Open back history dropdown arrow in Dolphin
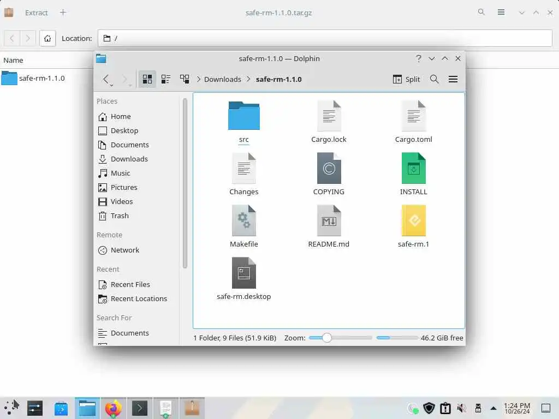The width and height of the screenshot is (559, 419). tap(112, 85)
